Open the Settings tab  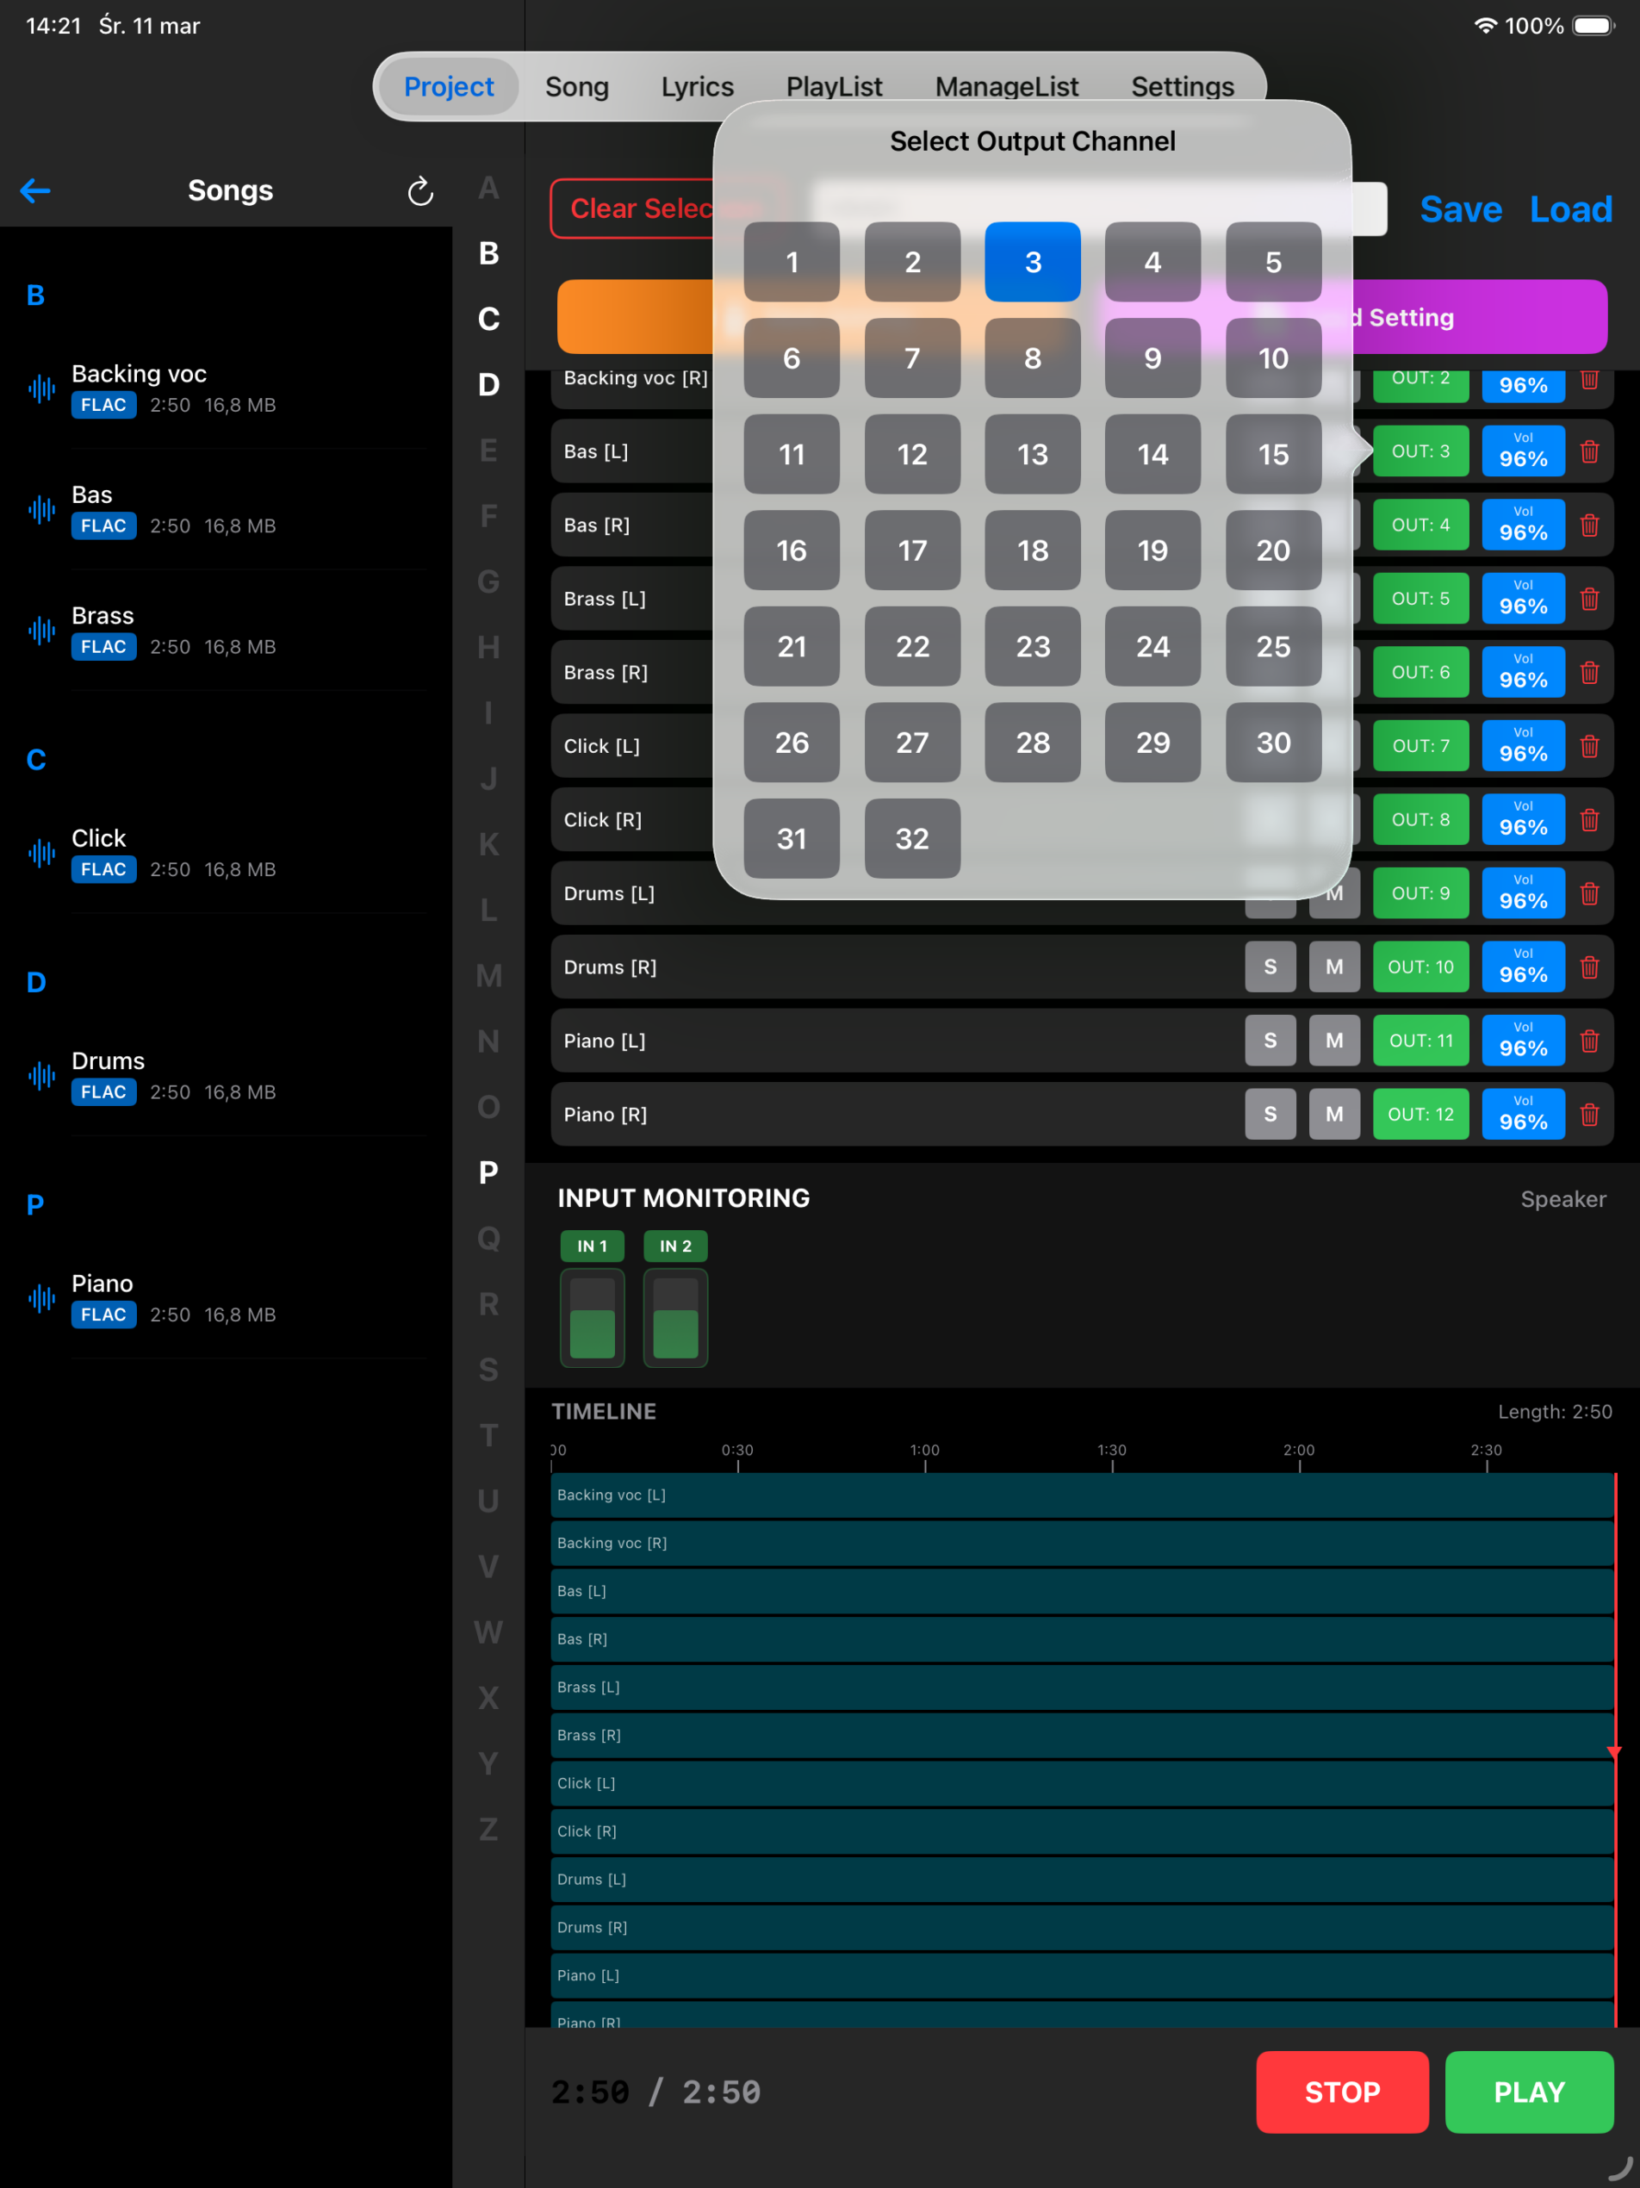click(1182, 86)
